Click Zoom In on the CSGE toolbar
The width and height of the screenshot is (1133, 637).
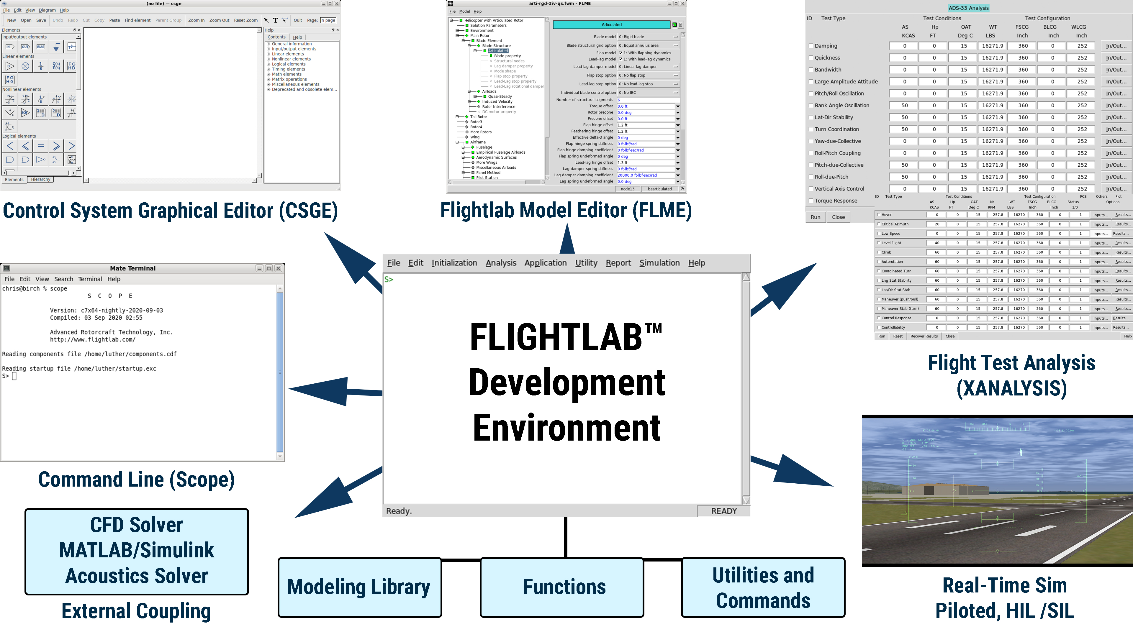point(196,20)
